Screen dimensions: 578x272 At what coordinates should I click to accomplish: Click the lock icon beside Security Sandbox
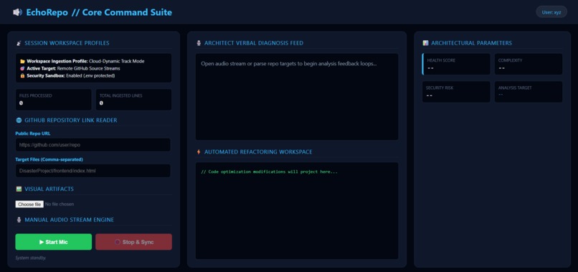tap(22, 75)
